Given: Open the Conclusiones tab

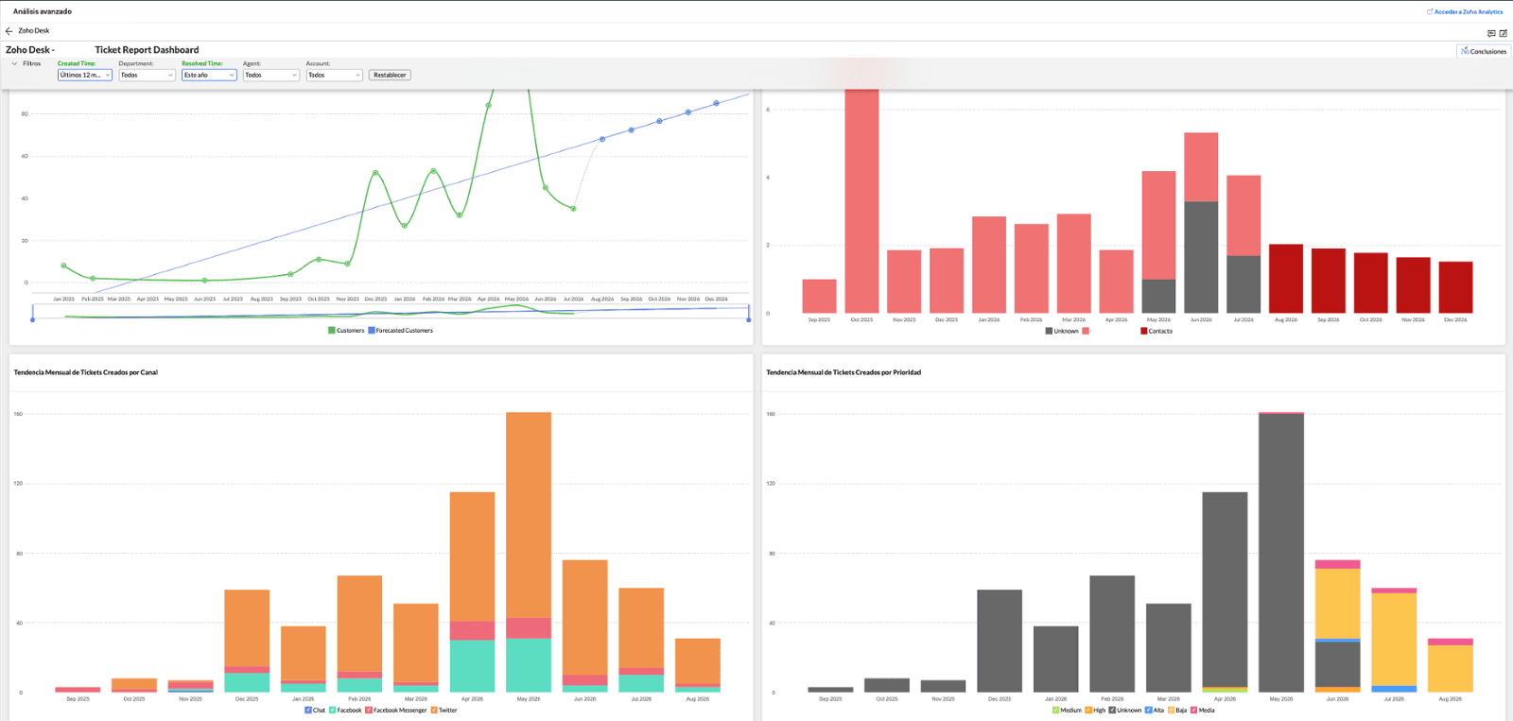Looking at the screenshot, I should click(x=1484, y=51).
